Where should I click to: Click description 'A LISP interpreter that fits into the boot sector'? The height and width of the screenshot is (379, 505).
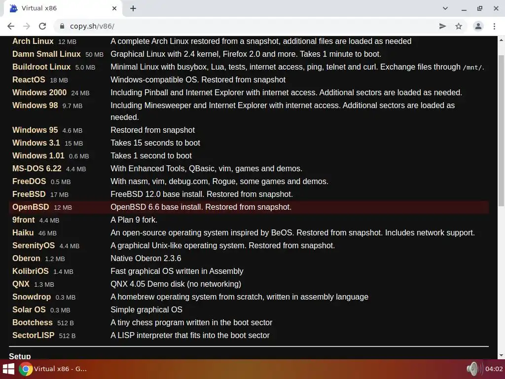click(x=190, y=335)
